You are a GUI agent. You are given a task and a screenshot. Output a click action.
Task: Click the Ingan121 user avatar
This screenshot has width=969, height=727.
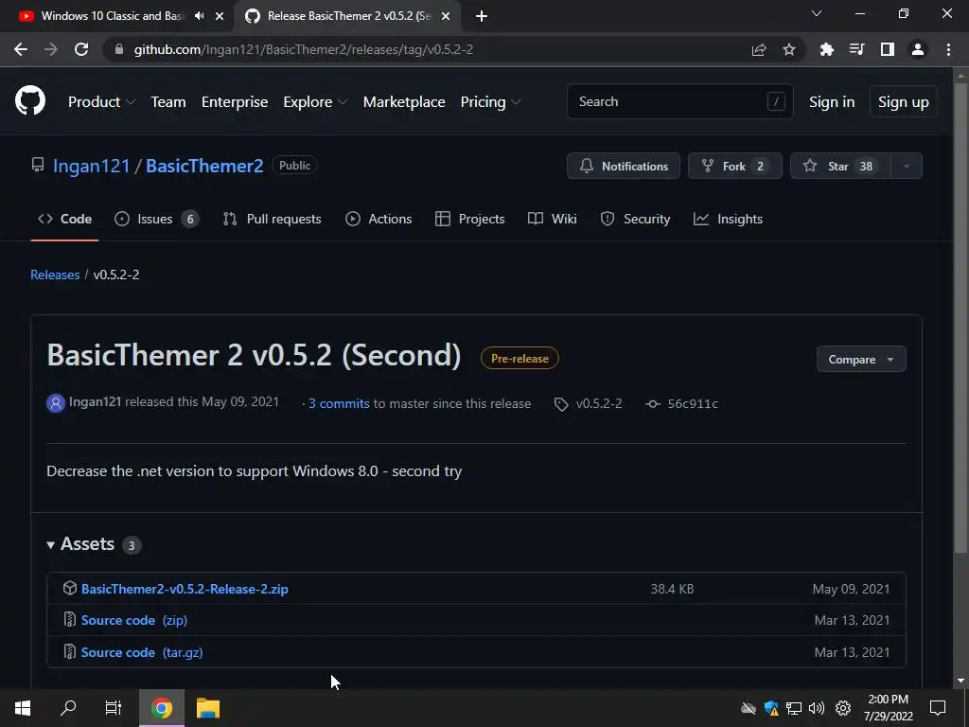click(x=56, y=403)
